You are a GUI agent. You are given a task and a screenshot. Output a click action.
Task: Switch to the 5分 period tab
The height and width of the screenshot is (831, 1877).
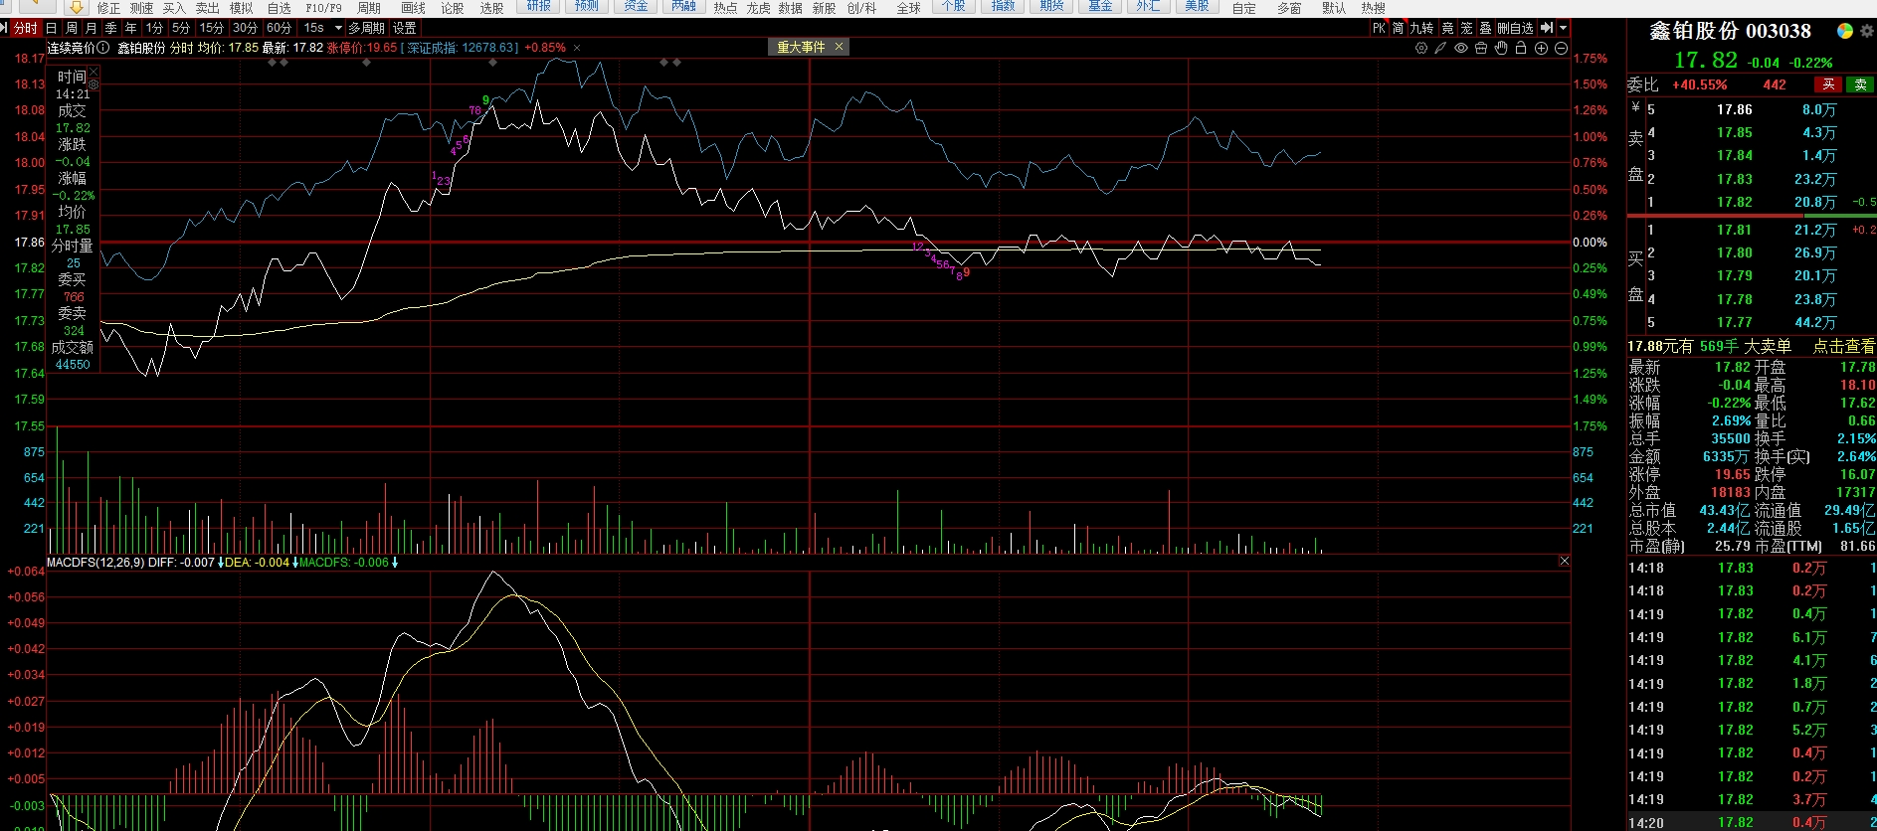[181, 28]
